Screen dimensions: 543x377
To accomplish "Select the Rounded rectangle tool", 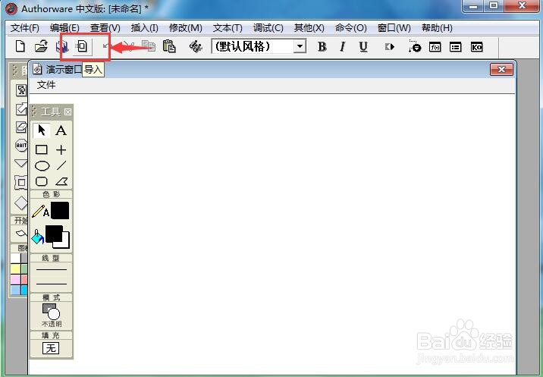I will tap(42, 181).
